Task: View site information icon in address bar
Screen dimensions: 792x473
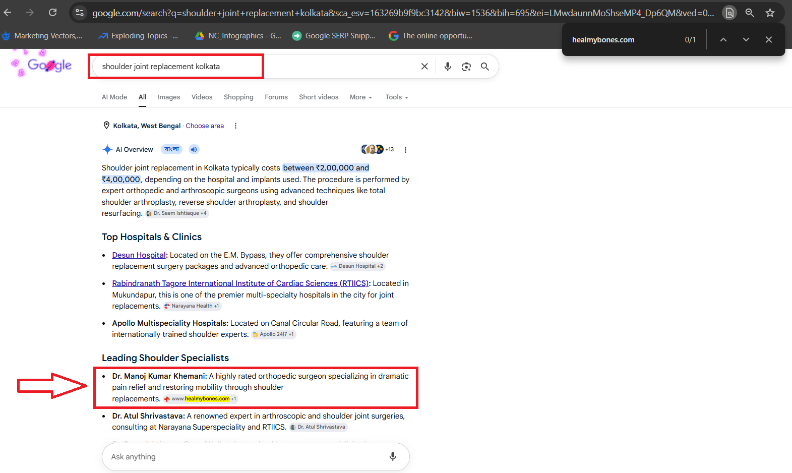Action: (x=80, y=13)
